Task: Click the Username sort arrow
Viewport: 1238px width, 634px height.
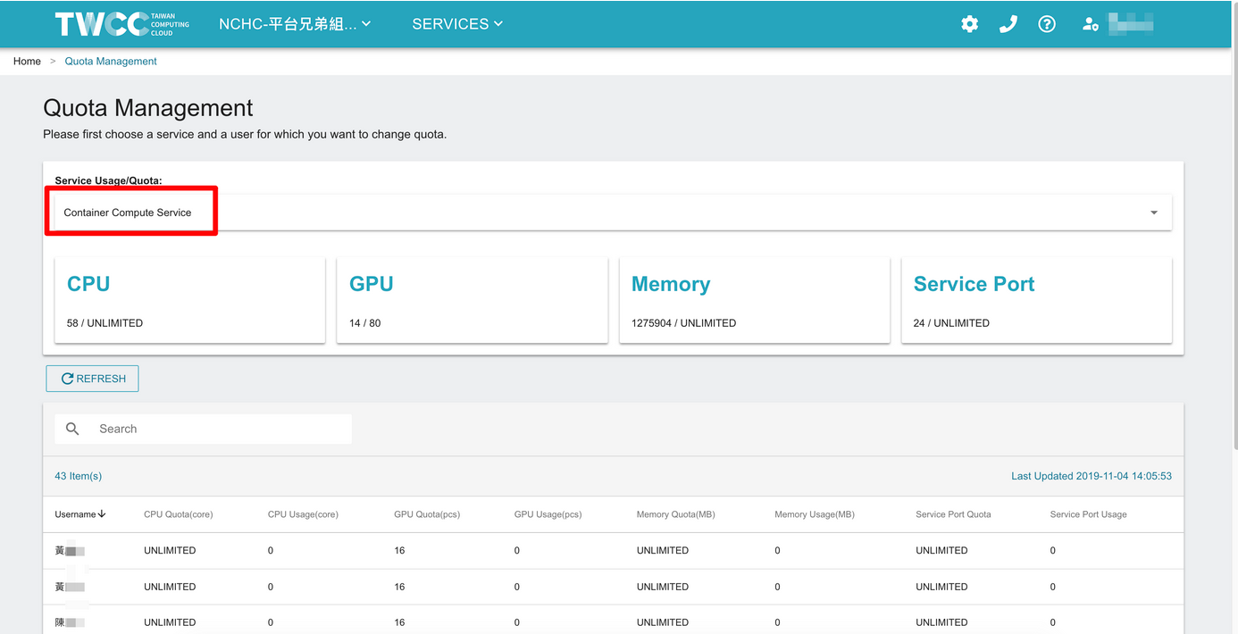Action: [102, 514]
